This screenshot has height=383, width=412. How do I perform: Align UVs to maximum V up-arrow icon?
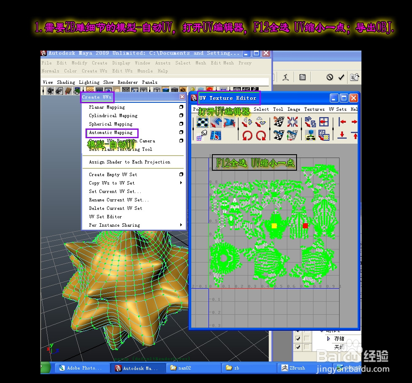(355, 135)
